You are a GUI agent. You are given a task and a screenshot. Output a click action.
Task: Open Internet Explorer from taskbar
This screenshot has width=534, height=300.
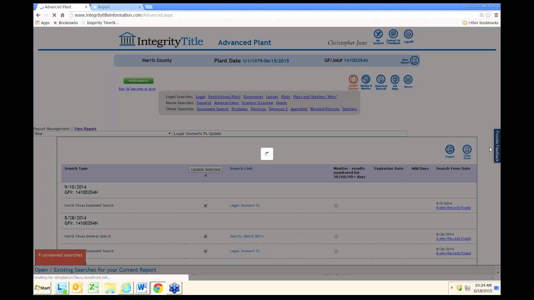click(126, 288)
